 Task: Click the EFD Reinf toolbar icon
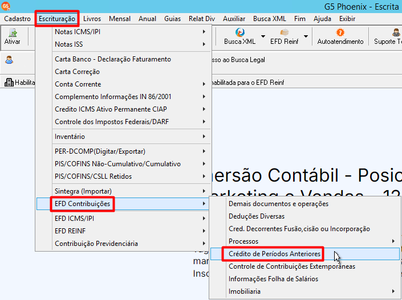[284, 32]
